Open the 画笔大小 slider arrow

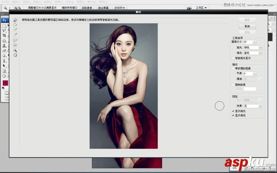(x=255, y=42)
